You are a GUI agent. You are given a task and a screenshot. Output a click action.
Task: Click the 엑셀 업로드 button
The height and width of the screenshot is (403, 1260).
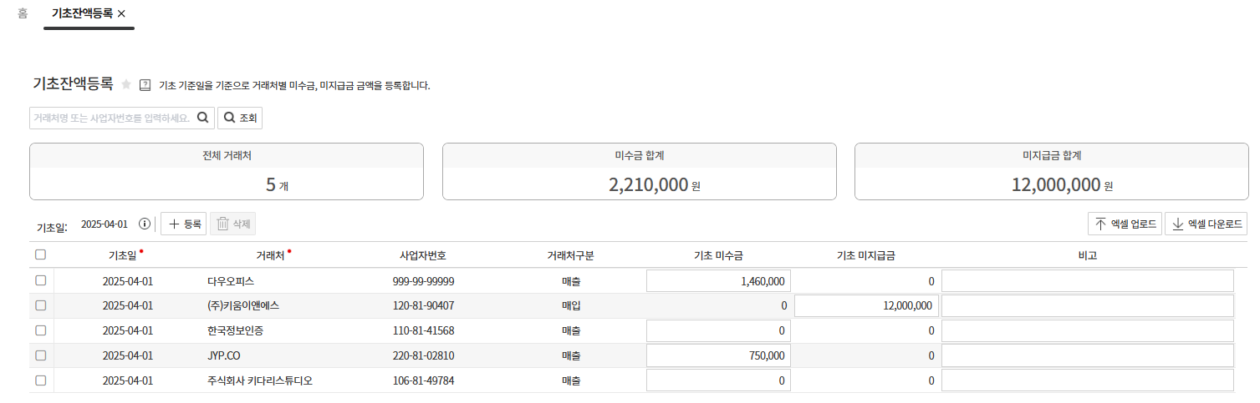coord(1125,224)
